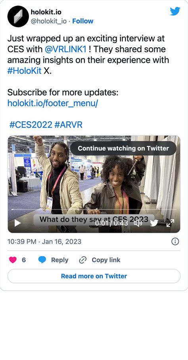Open the holokit.io profile avatar
The width and height of the screenshot is (188, 360).
(18, 17)
